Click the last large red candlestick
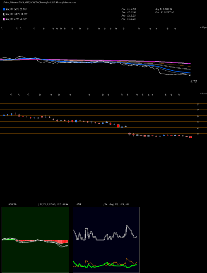Viewport: 207px width, 273px height. pyautogui.click(x=190, y=137)
